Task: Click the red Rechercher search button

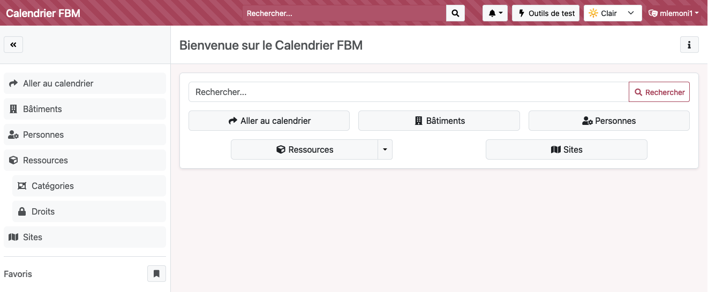Action: [x=659, y=92]
